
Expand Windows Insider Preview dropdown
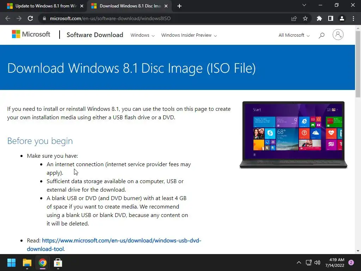[x=189, y=35]
